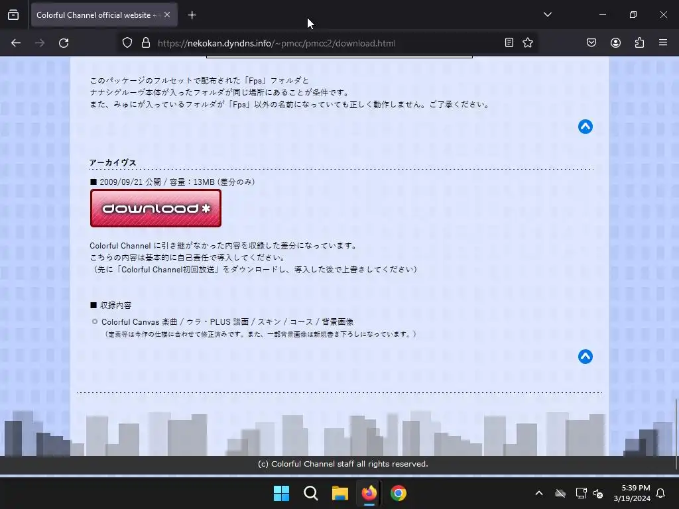679x509 pixels.
Task: Open tracking protection shield icon
Action: pos(127,43)
